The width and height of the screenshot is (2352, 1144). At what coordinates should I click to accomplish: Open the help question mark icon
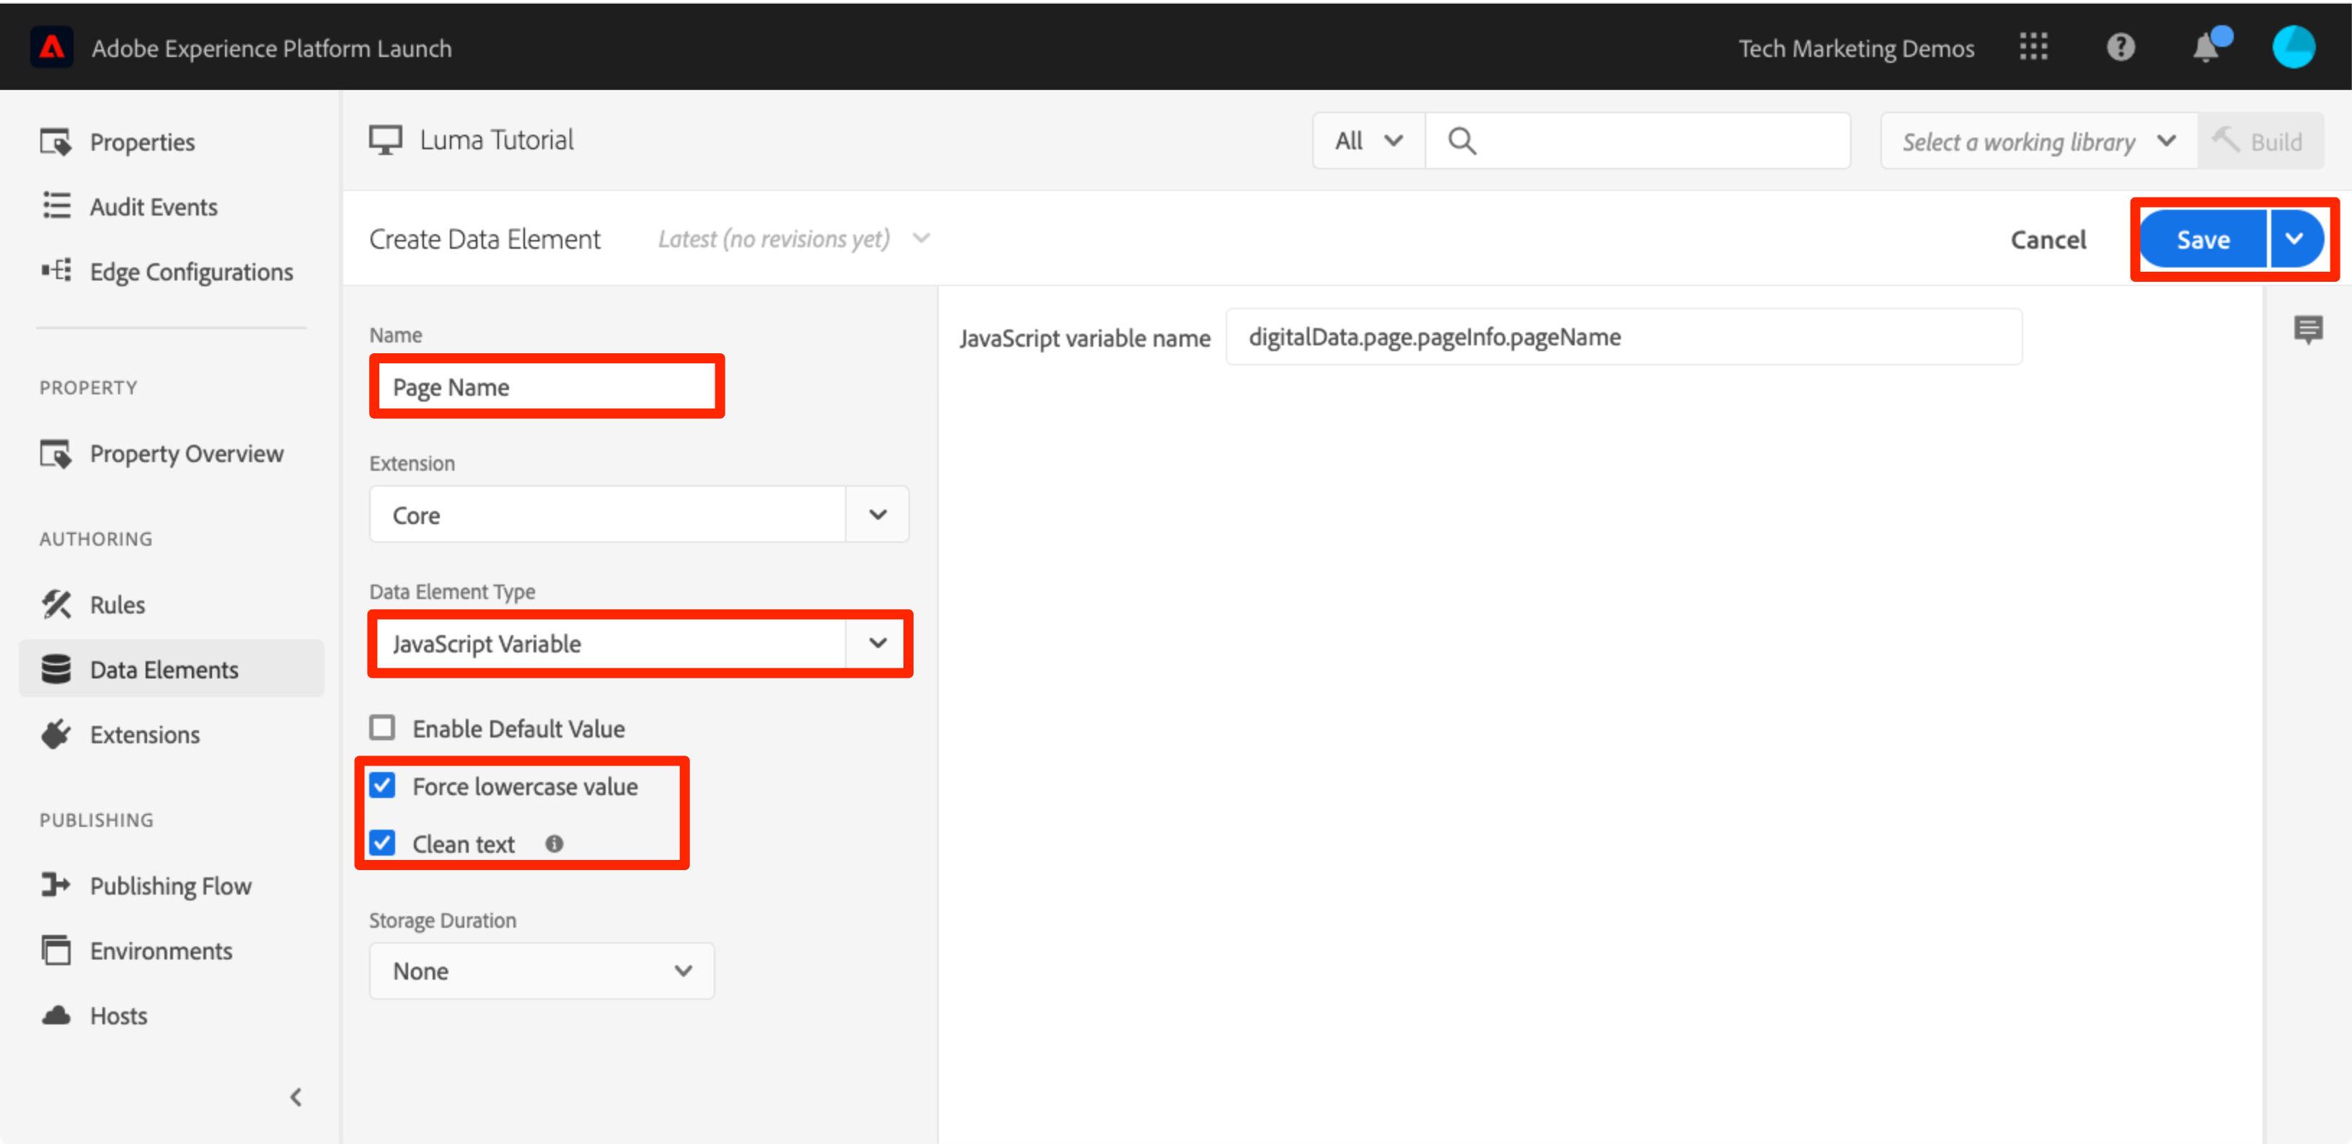tap(2120, 47)
